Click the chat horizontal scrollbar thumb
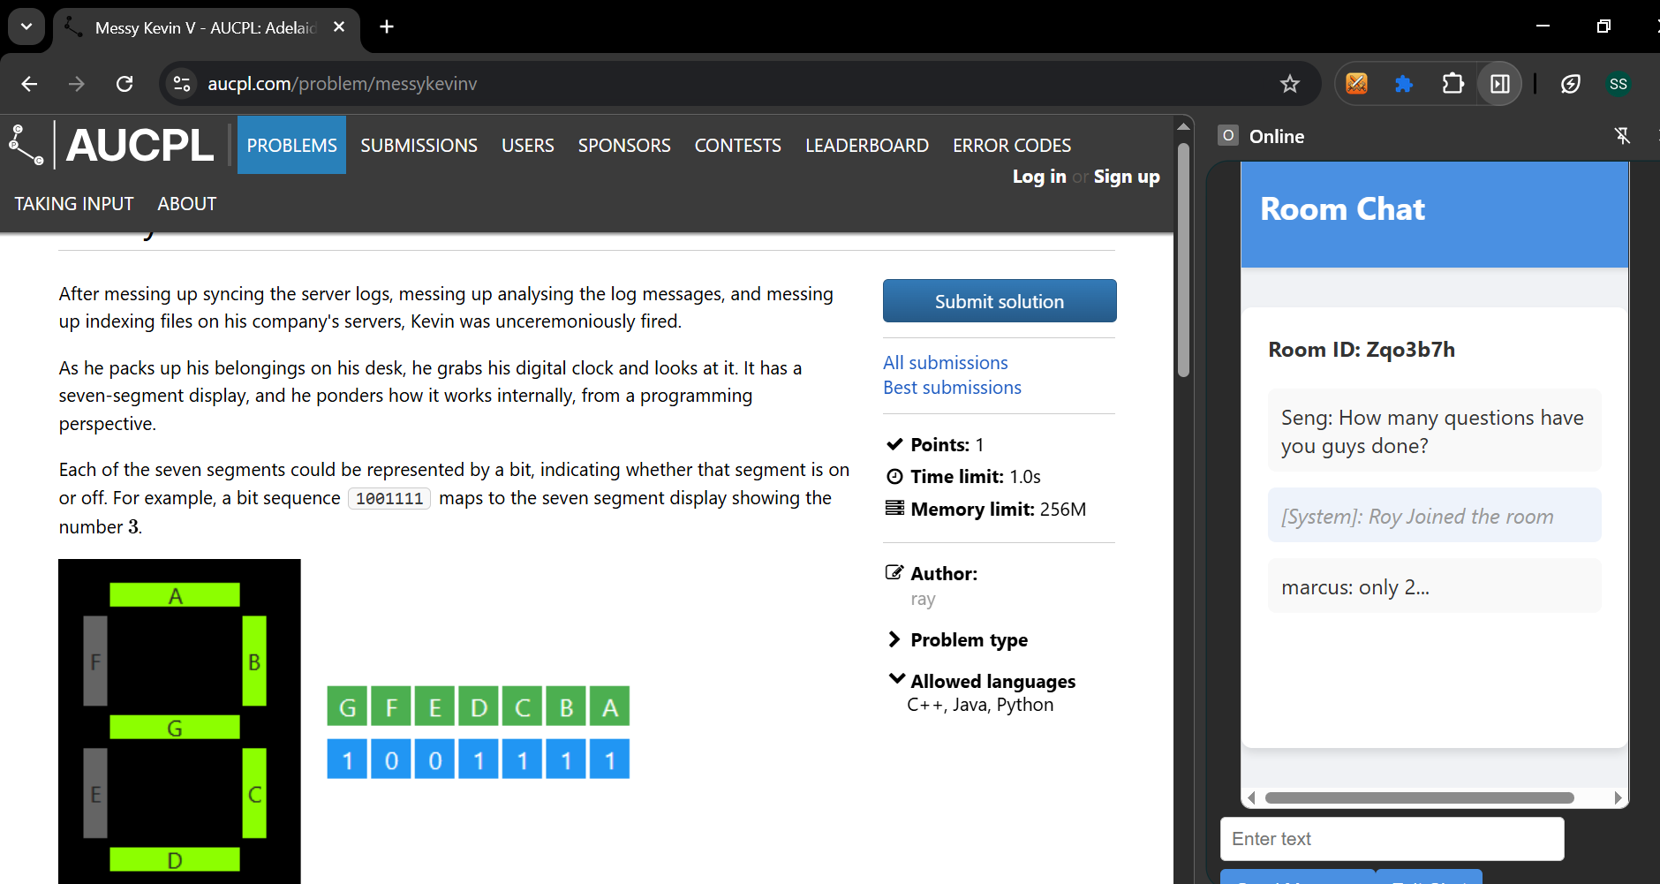 coord(1419,798)
